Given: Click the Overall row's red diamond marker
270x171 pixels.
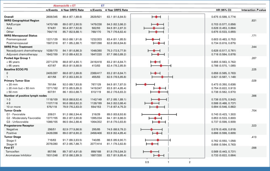Looking at the screenshot, I should (x=156, y=17).
